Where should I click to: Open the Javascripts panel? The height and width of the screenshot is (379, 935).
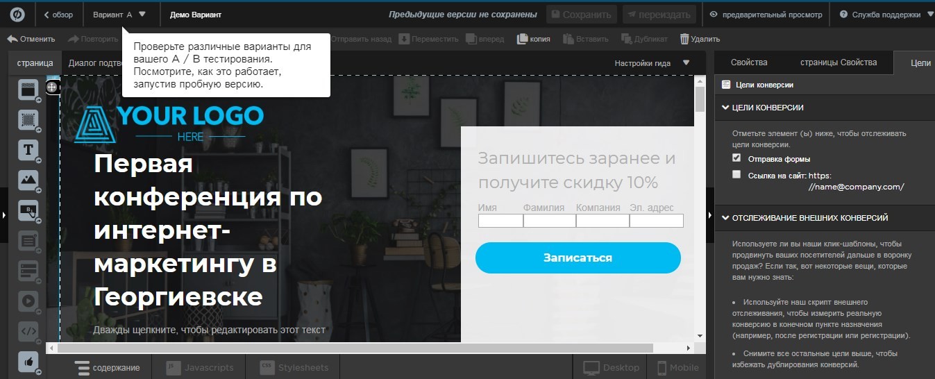(200, 367)
